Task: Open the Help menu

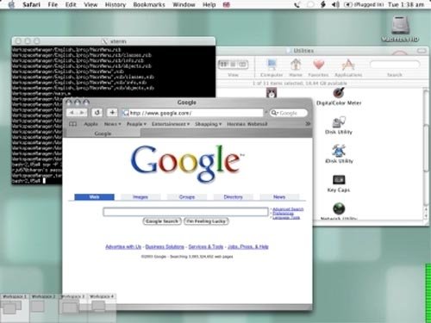Action: pos(209,4)
